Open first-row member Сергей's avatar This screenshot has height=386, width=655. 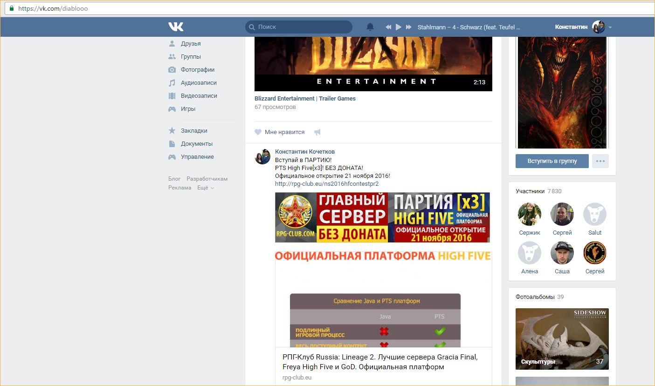[x=562, y=214]
